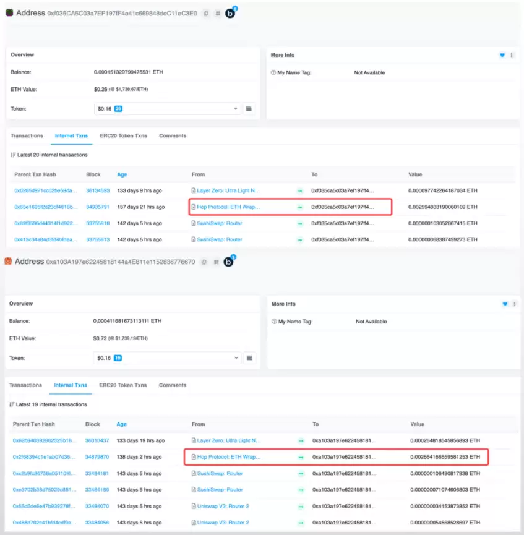Toggle the Age column header in the 0xf035 table
Screen dimensions: 524x535
(122, 174)
